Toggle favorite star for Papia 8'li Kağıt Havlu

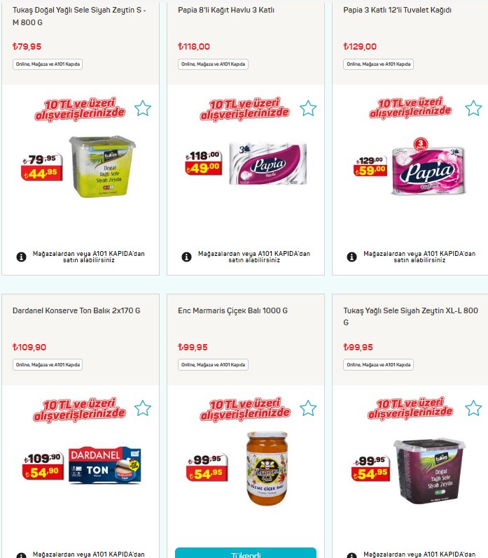point(308,108)
